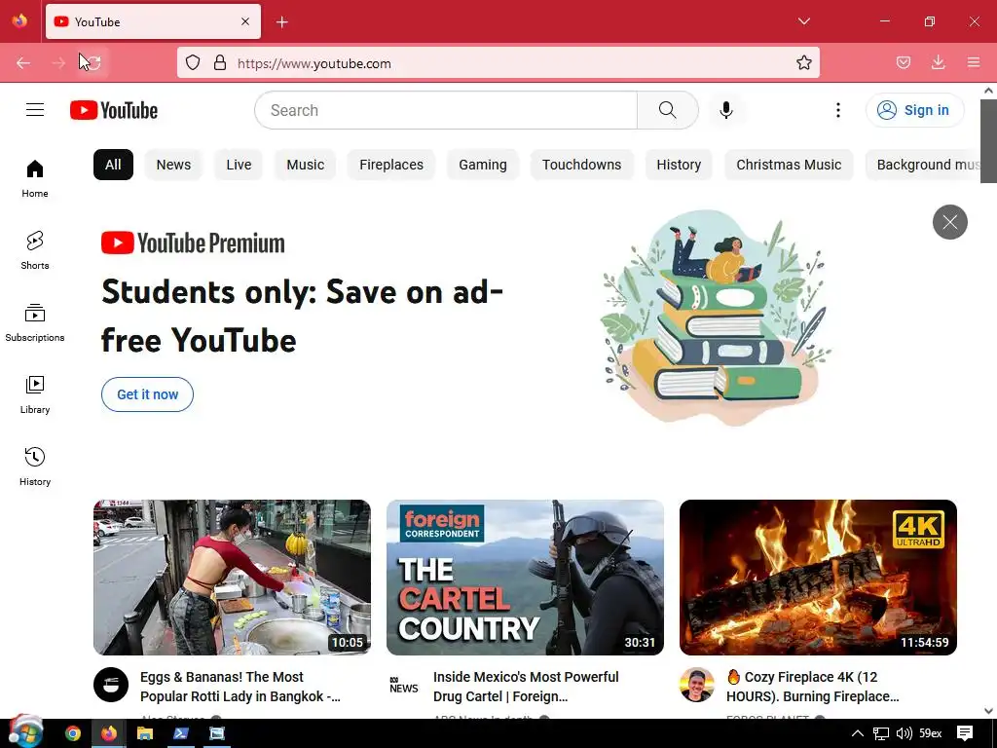Image resolution: width=997 pixels, height=748 pixels.
Task: Open the Windows Start button
Action: pyautogui.click(x=25, y=732)
